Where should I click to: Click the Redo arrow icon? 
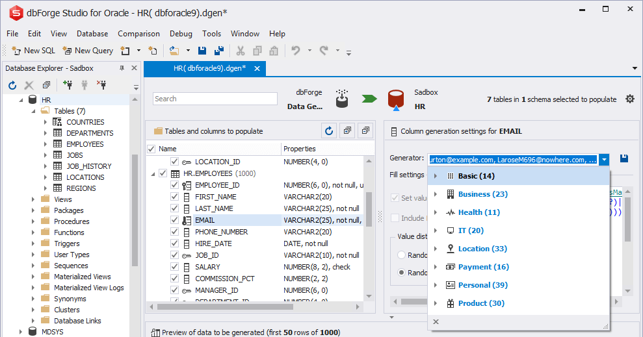coord(324,51)
